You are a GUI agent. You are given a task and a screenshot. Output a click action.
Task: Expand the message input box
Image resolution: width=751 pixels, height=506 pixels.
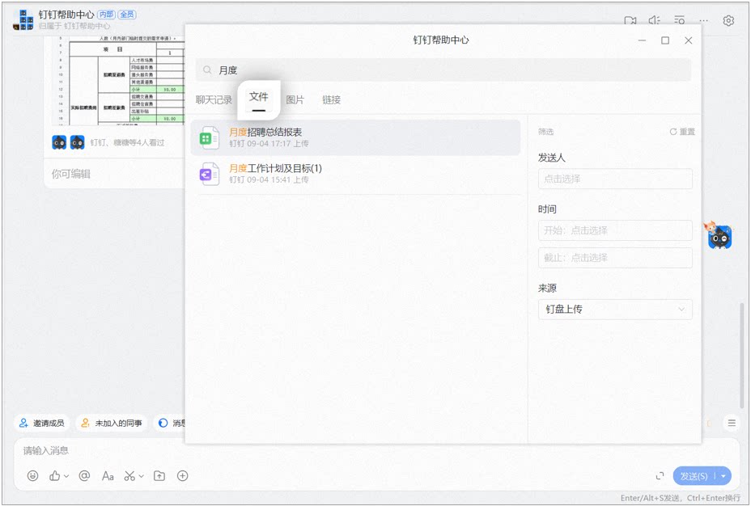[x=660, y=476]
